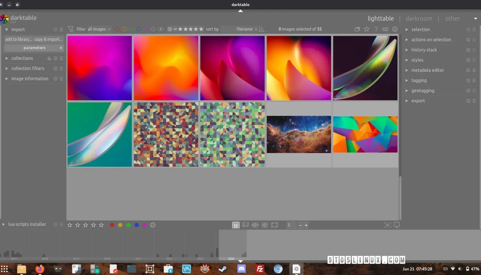Open darktable preferences with the gear icon
This screenshot has height=275, width=481.
tap(395, 29)
